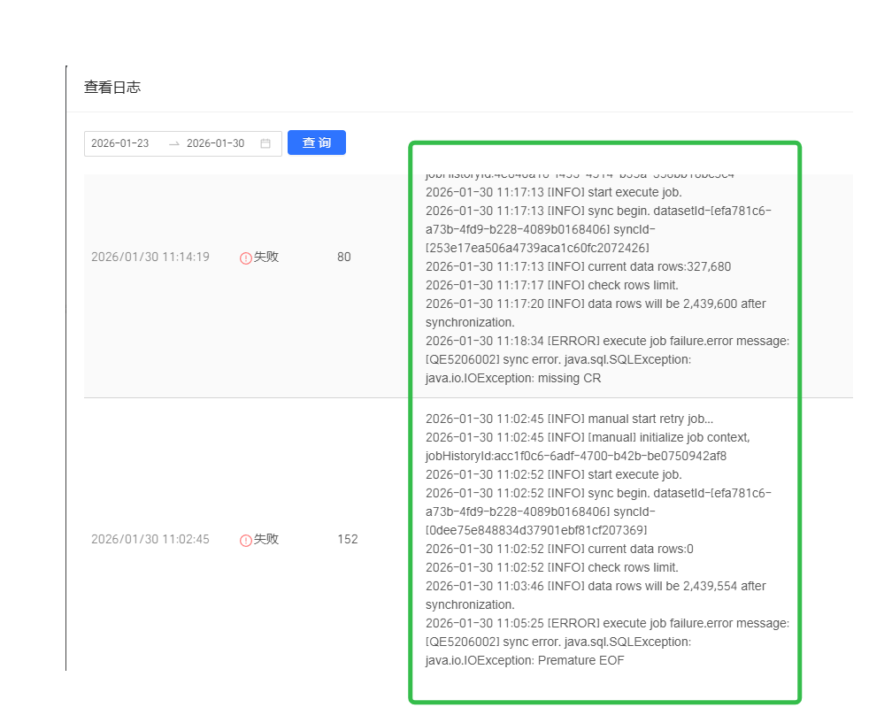Click the 失败 status text in 11:14:19 row
This screenshot has height=723, width=892.
pyautogui.click(x=266, y=257)
